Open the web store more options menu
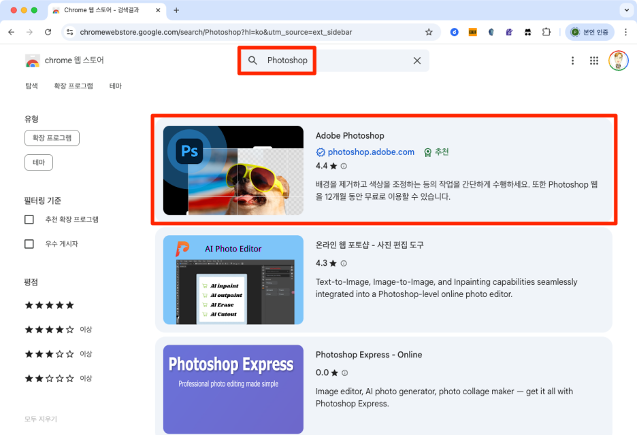637x435 pixels. click(572, 60)
